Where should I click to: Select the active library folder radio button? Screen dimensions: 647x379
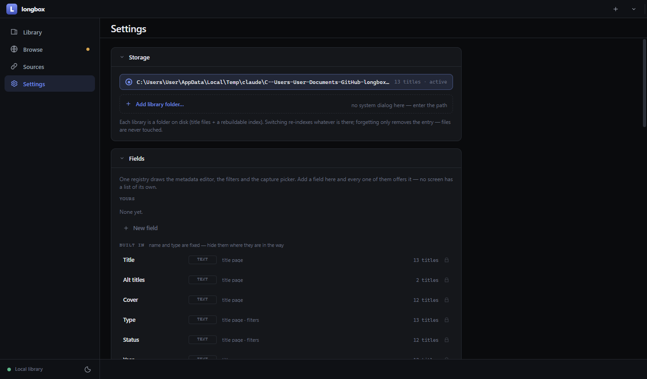tap(129, 82)
